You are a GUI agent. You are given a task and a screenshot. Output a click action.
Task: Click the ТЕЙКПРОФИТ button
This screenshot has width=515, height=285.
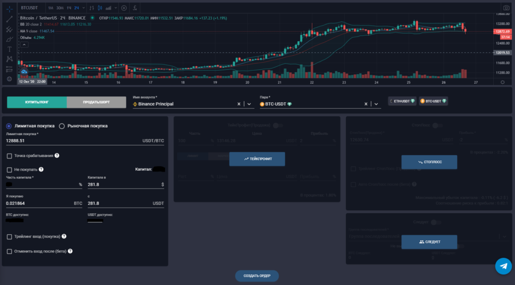(x=257, y=159)
